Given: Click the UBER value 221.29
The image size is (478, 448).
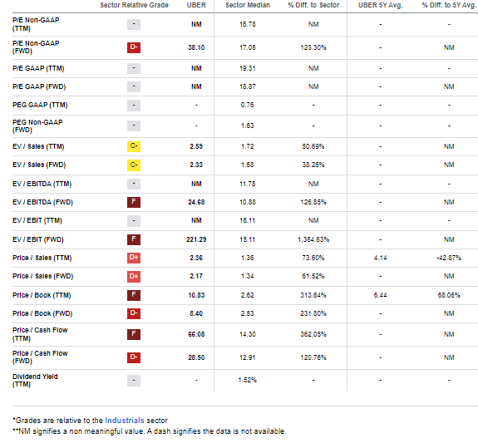Looking at the screenshot, I should click(x=196, y=239).
